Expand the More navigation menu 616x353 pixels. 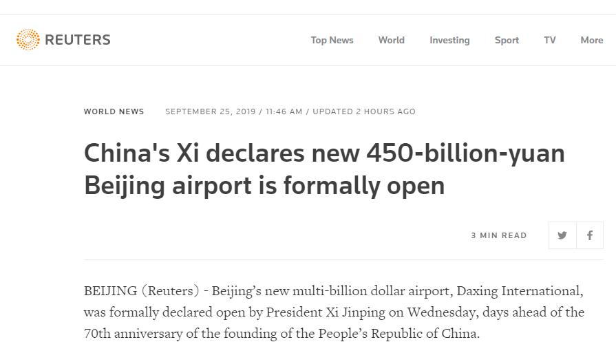coord(591,40)
